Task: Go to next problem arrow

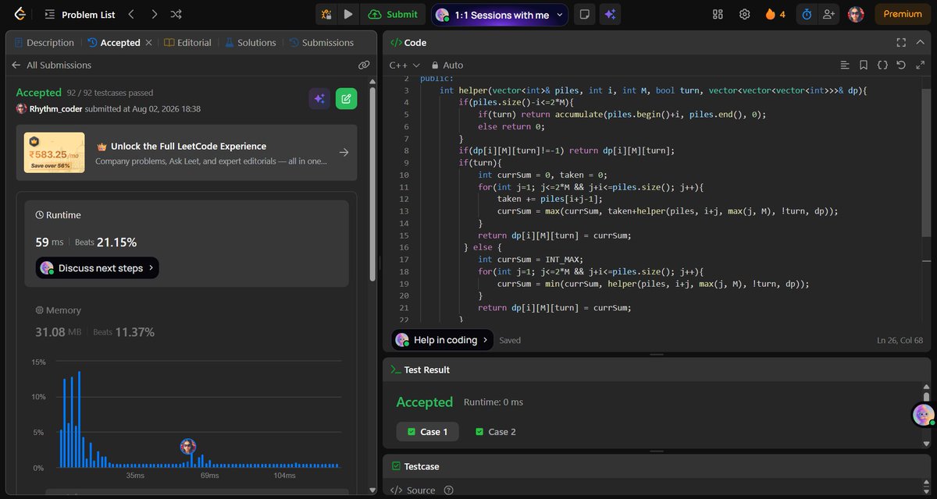Action: (x=154, y=14)
